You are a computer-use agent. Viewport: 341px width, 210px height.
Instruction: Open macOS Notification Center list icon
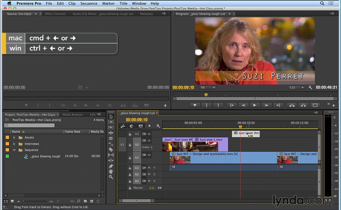(x=331, y=3)
